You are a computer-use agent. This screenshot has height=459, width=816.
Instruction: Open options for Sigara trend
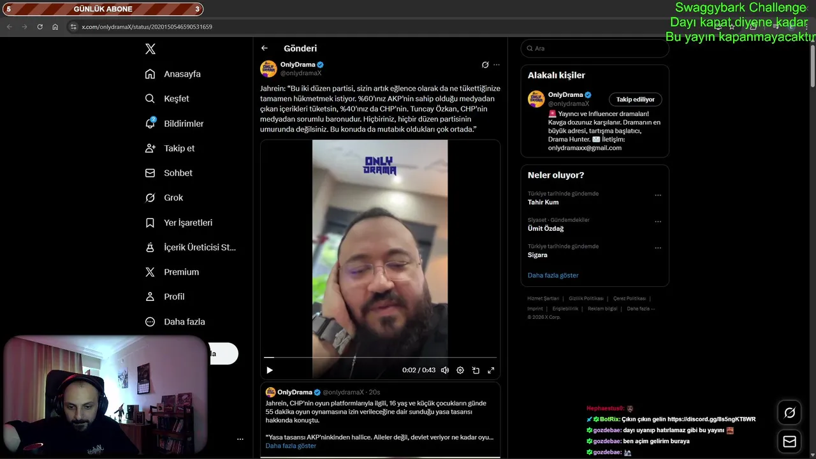658,248
